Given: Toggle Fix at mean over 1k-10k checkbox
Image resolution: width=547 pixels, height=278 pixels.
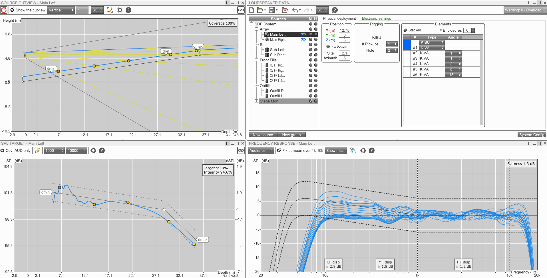Looking at the screenshot, I should pyautogui.click(x=279, y=150).
